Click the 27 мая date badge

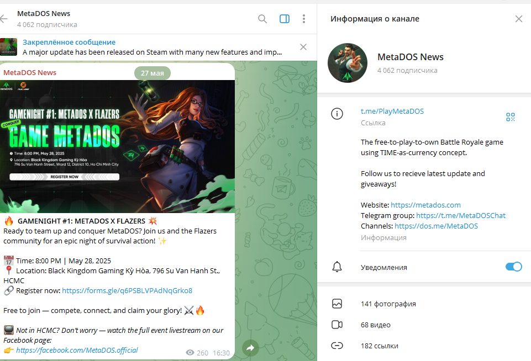[153, 73]
